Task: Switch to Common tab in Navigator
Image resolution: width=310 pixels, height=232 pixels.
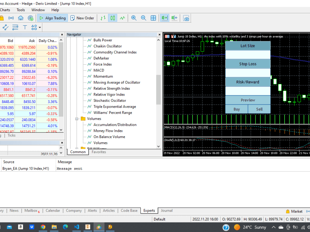Action: (78, 152)
